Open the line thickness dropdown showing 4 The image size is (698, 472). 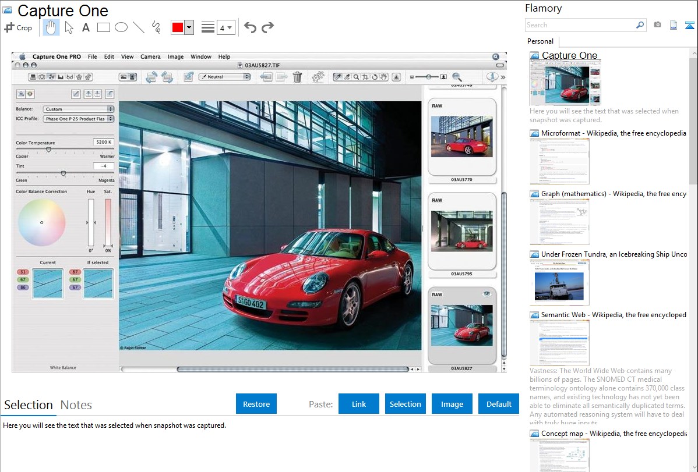point(225,27)
